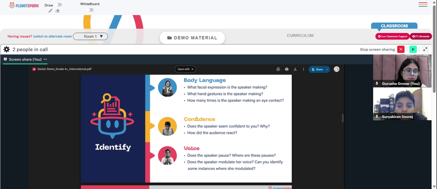Open Google account avatar in viewer

pos(336,69)
